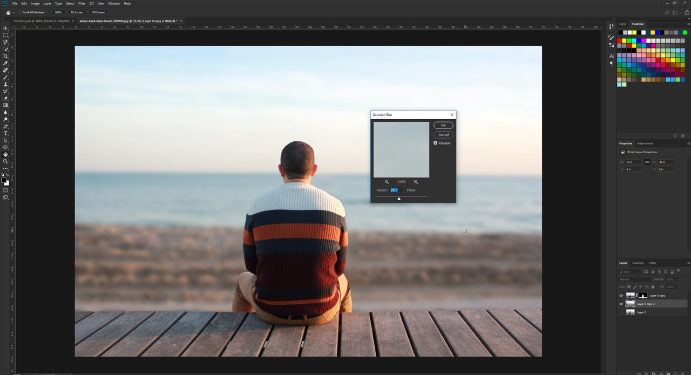Open the Filter menu
Image resolution: width=691 pixels, height=375 pixels.
[82, 3]
